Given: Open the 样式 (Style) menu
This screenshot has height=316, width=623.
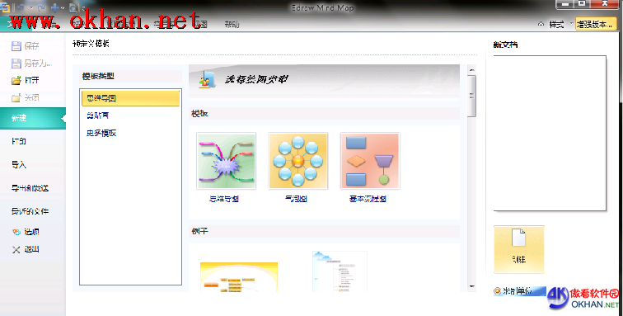Looking at the screenshot, I should pyautogui.click(x=556, y=24).
